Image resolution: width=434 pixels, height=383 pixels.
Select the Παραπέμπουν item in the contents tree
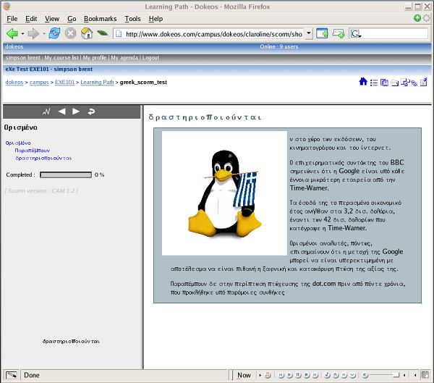tap(33, 151)
